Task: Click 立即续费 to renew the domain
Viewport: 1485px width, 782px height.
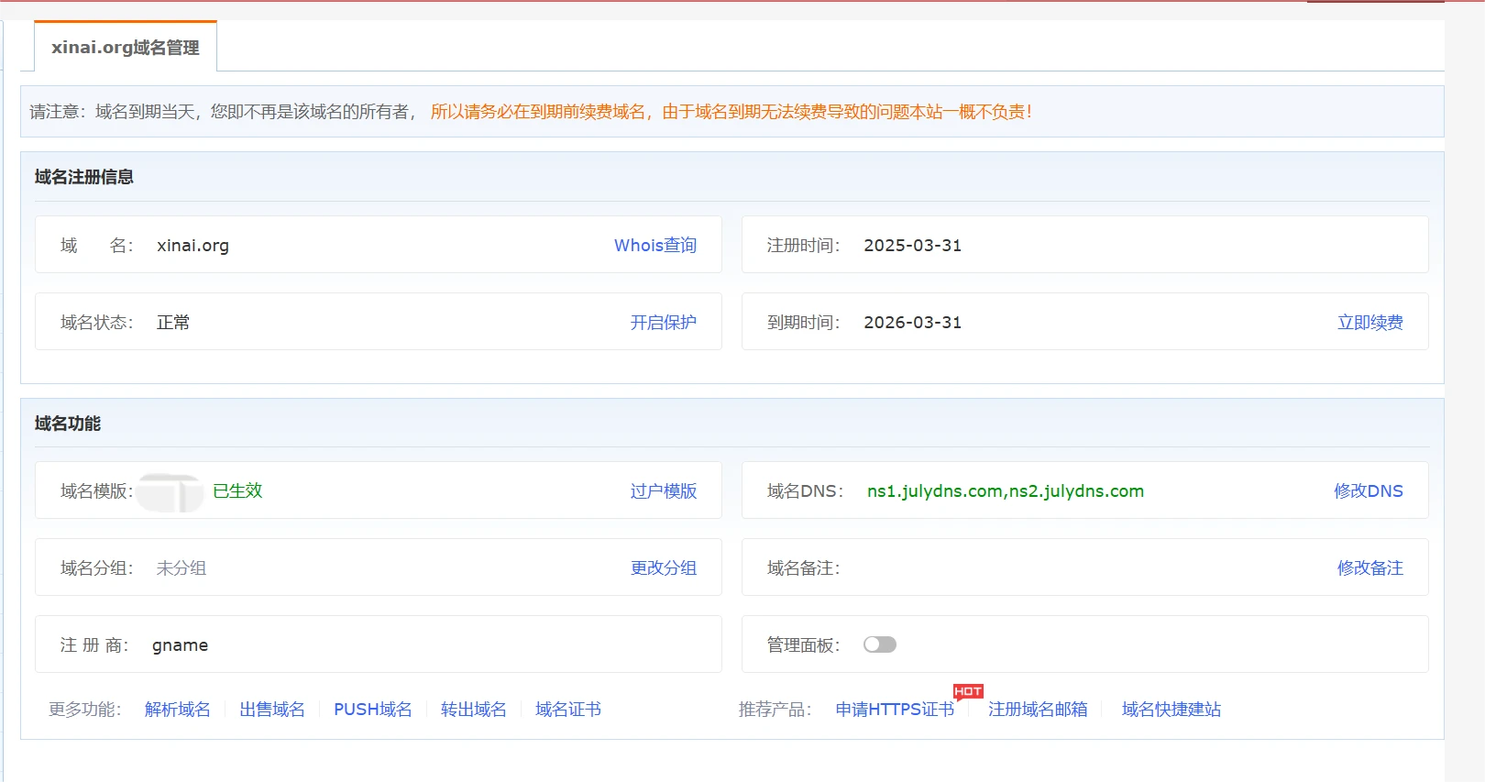Action: pyautogui.click(x=1369, y=323)
